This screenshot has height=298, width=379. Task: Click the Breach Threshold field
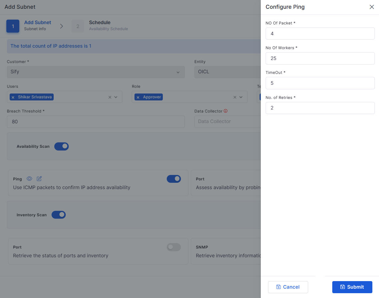(96, 122)
